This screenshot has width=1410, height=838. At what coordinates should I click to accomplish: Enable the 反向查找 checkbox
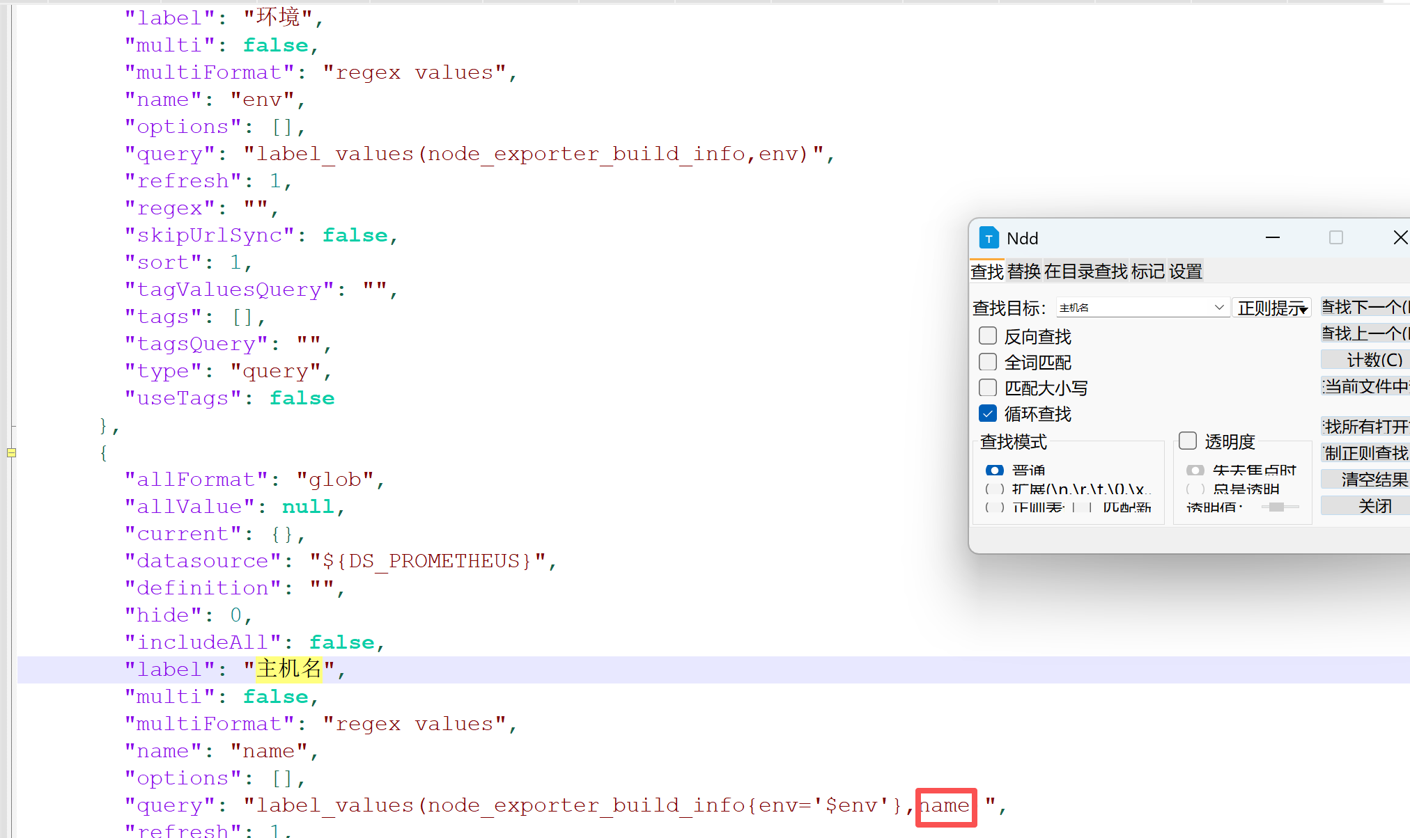988,336
